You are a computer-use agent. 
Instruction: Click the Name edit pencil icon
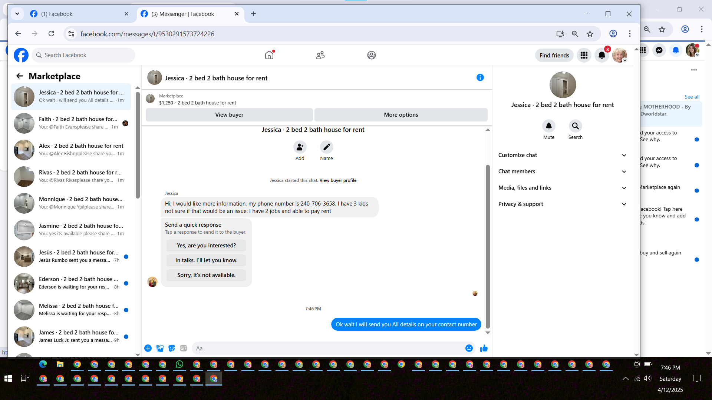point(326,147)
